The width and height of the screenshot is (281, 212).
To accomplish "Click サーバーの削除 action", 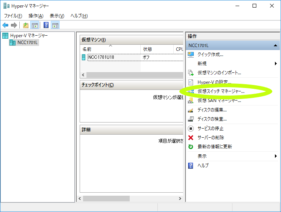I will 211,138.
